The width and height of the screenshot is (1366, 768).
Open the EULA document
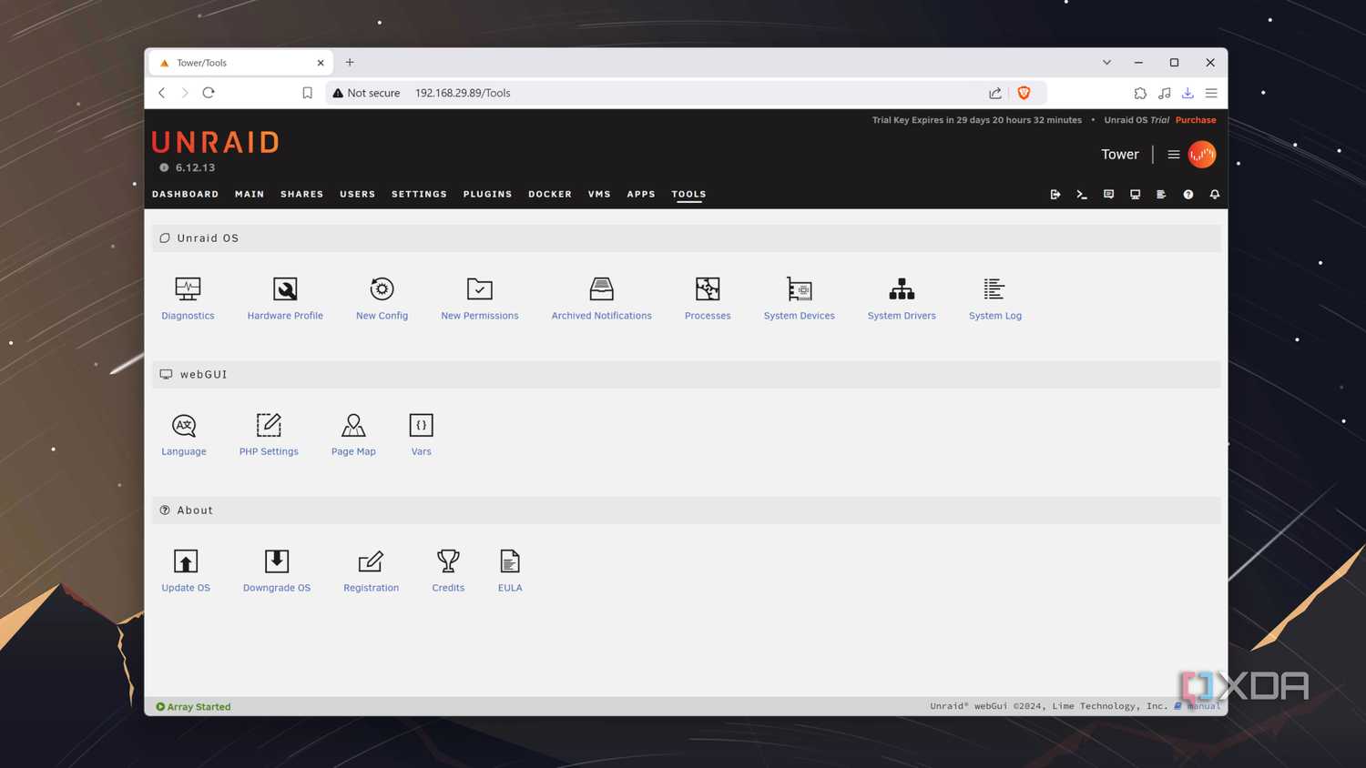[x=510, y=571]
